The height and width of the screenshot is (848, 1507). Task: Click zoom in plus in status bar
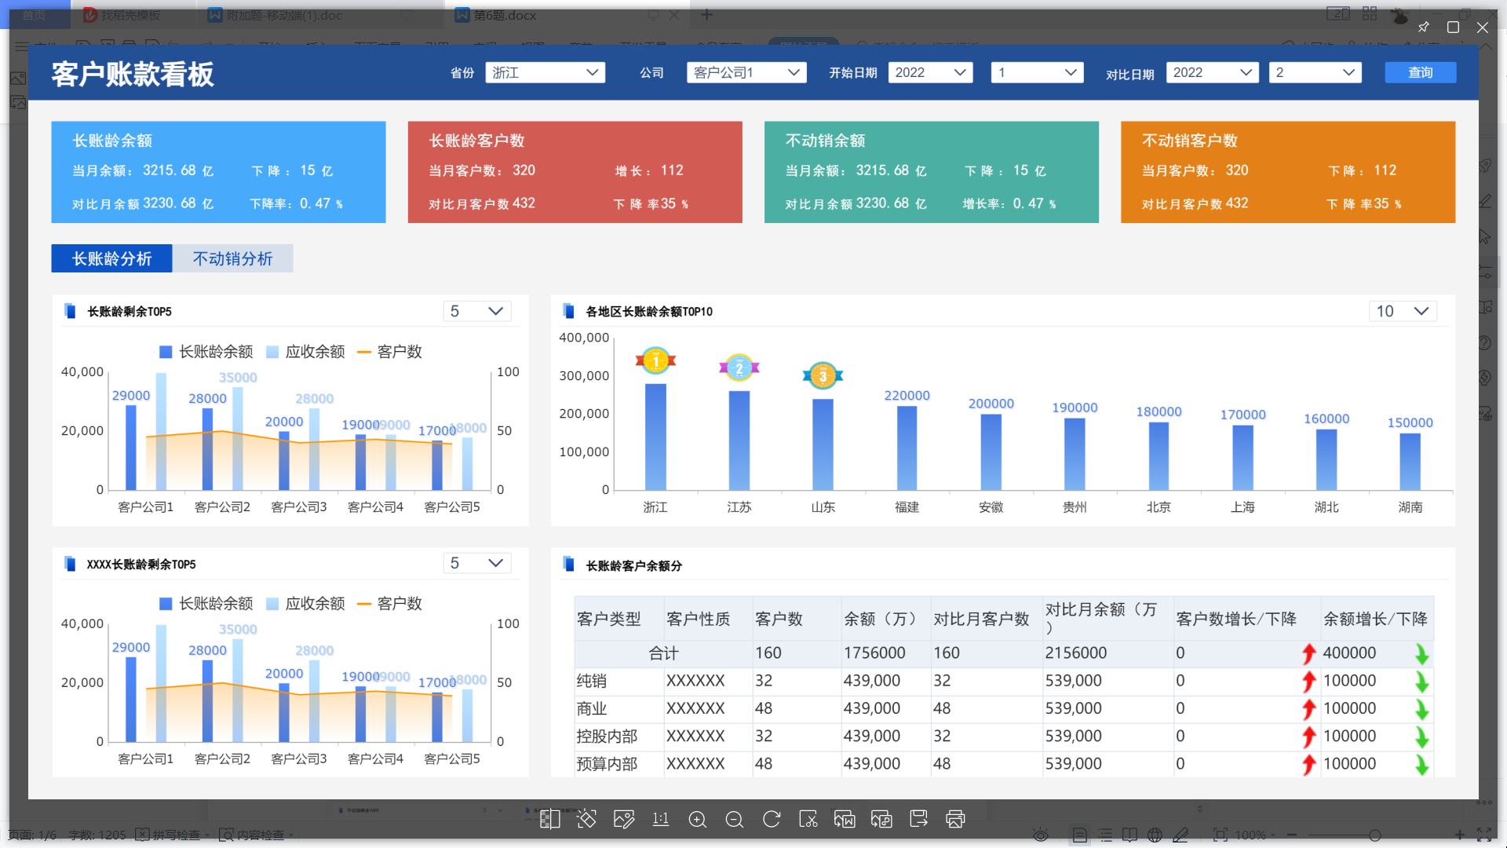coord(1459,835)
